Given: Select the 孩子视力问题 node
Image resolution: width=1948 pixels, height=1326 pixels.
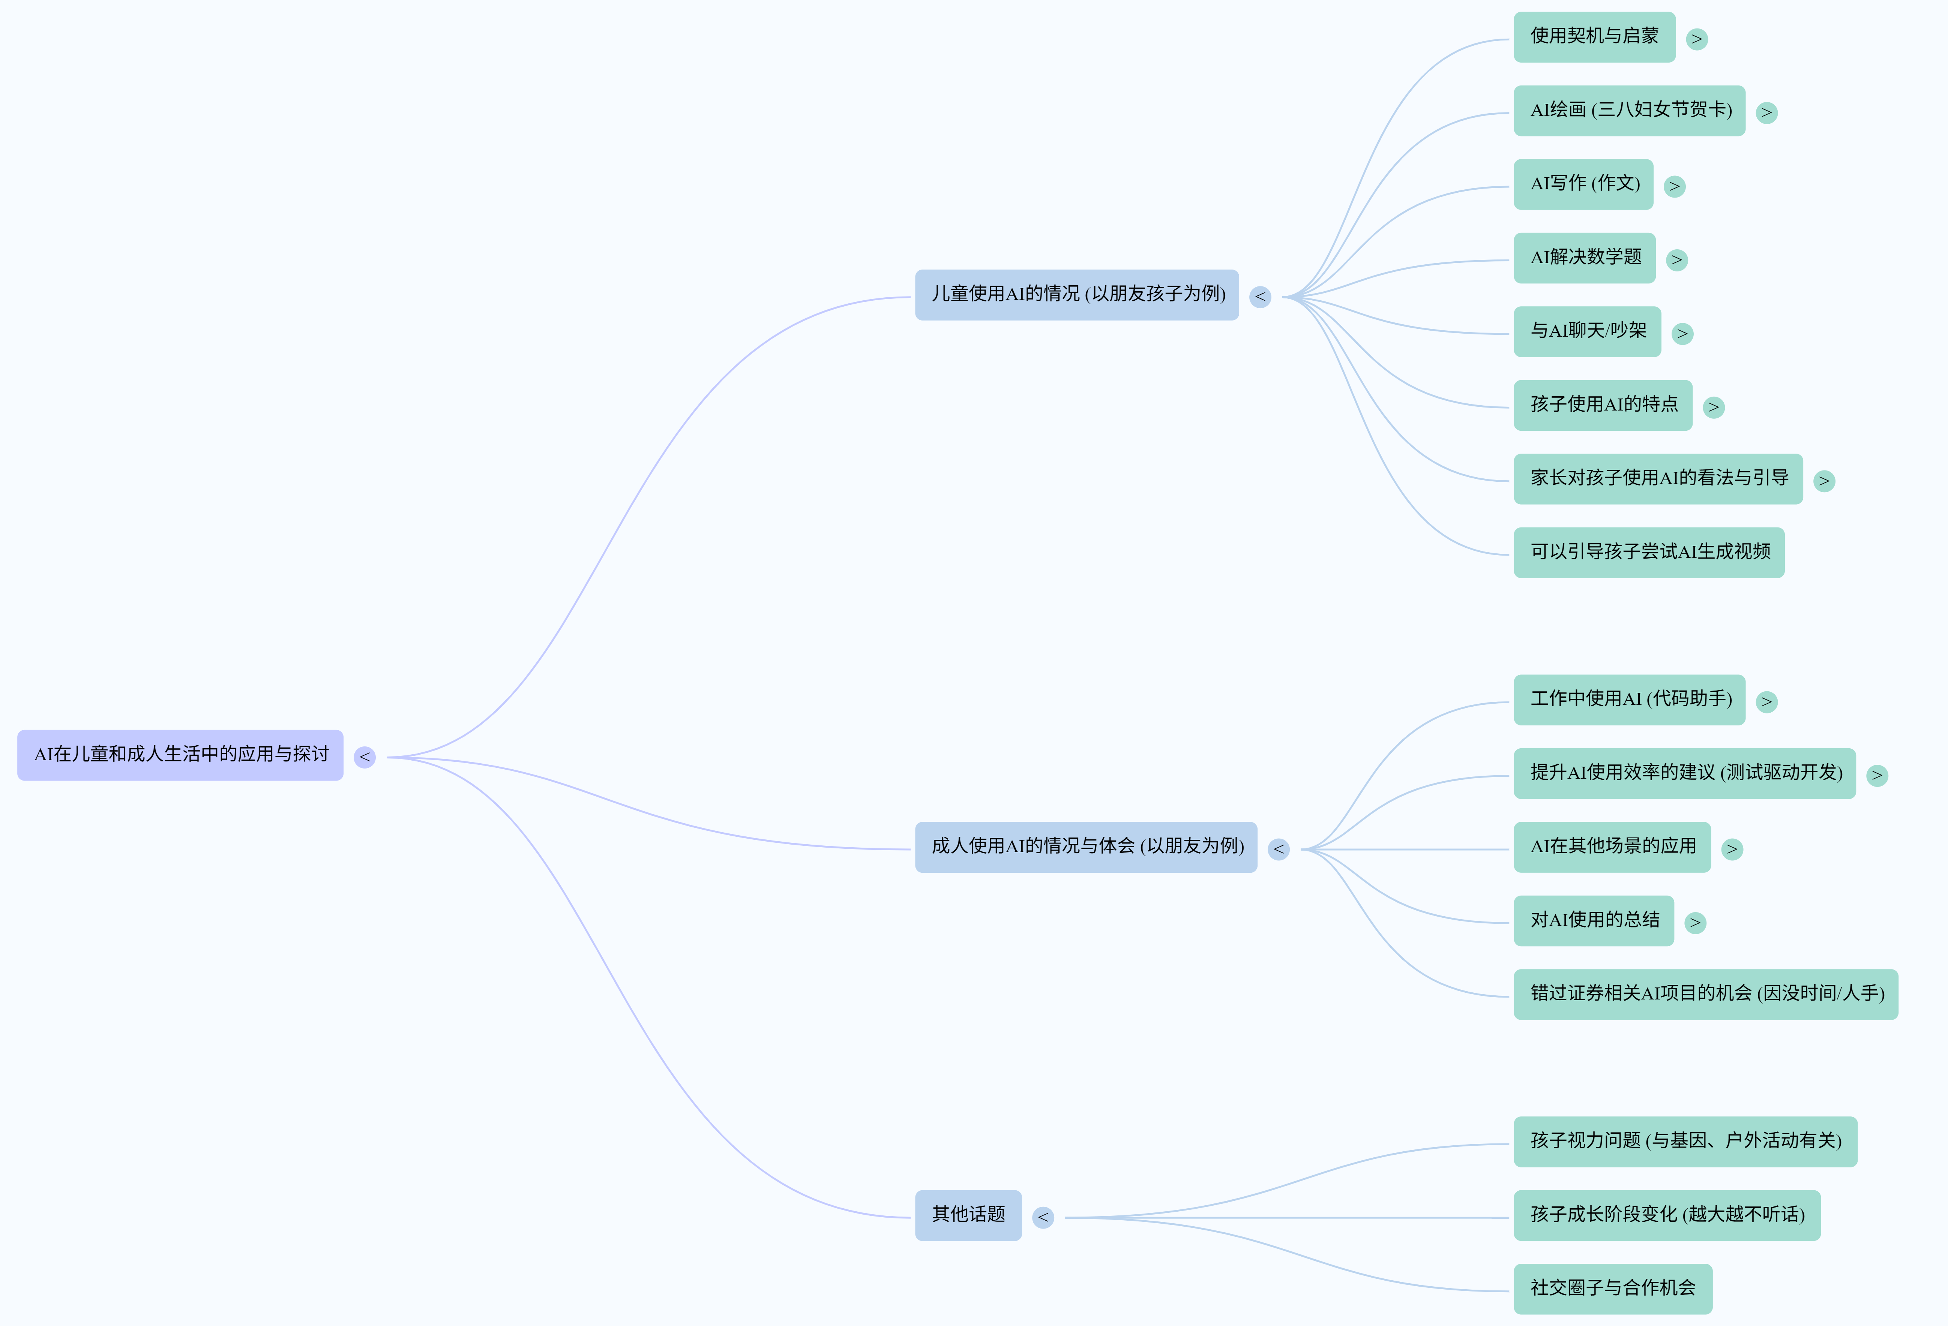Looking at the screenshot, I should (x=1685, y=1142).
